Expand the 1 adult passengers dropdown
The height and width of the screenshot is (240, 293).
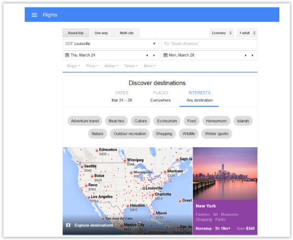tap(247, 33)
